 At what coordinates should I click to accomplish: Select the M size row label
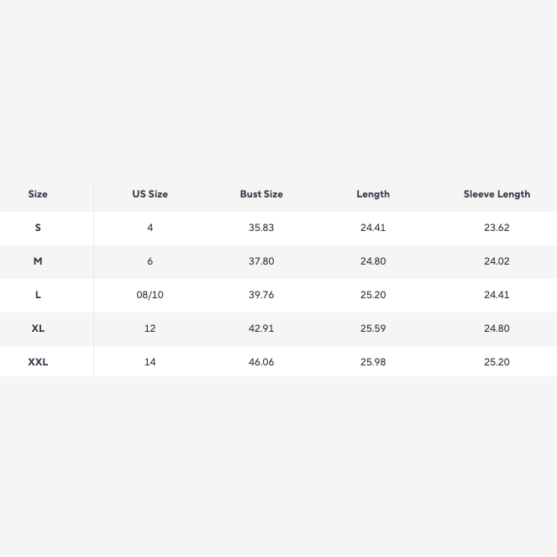pyautogui.click(x=38, y=261)
